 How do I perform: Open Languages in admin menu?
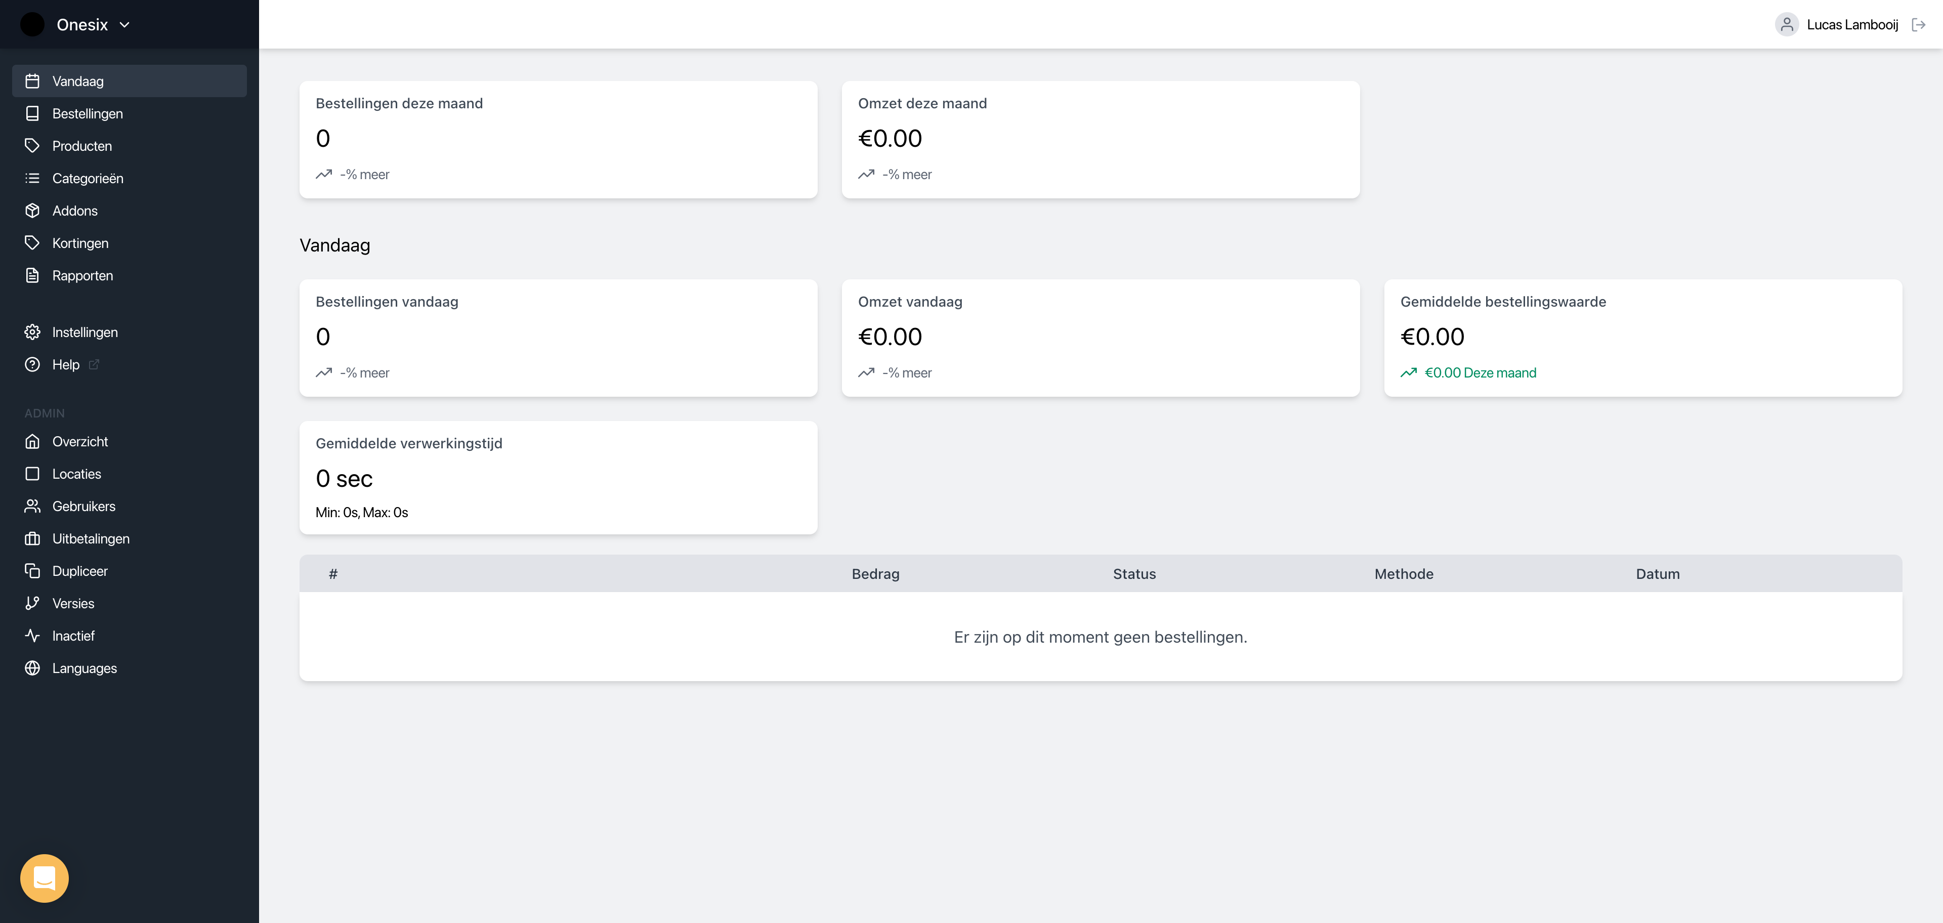point(130,668)
